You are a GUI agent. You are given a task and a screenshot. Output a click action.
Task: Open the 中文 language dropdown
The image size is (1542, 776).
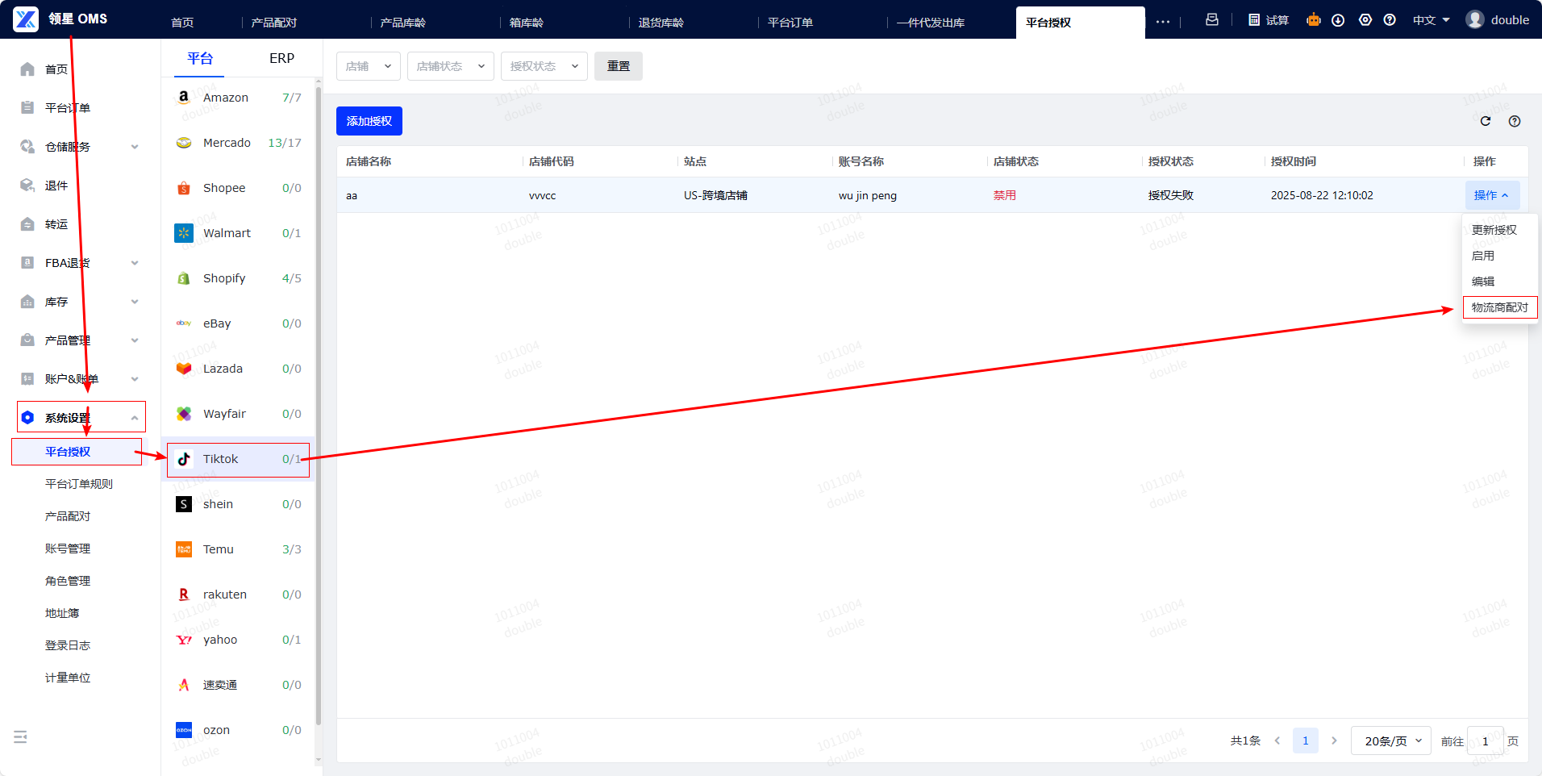pyautogui.click(x=1432, y=20)
